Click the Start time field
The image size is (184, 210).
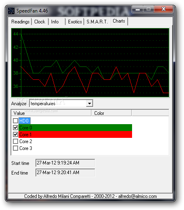tap(65, 163)
